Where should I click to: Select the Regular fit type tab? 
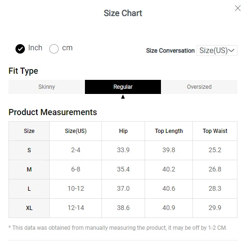pyautogui.click(x=123, y=87)
